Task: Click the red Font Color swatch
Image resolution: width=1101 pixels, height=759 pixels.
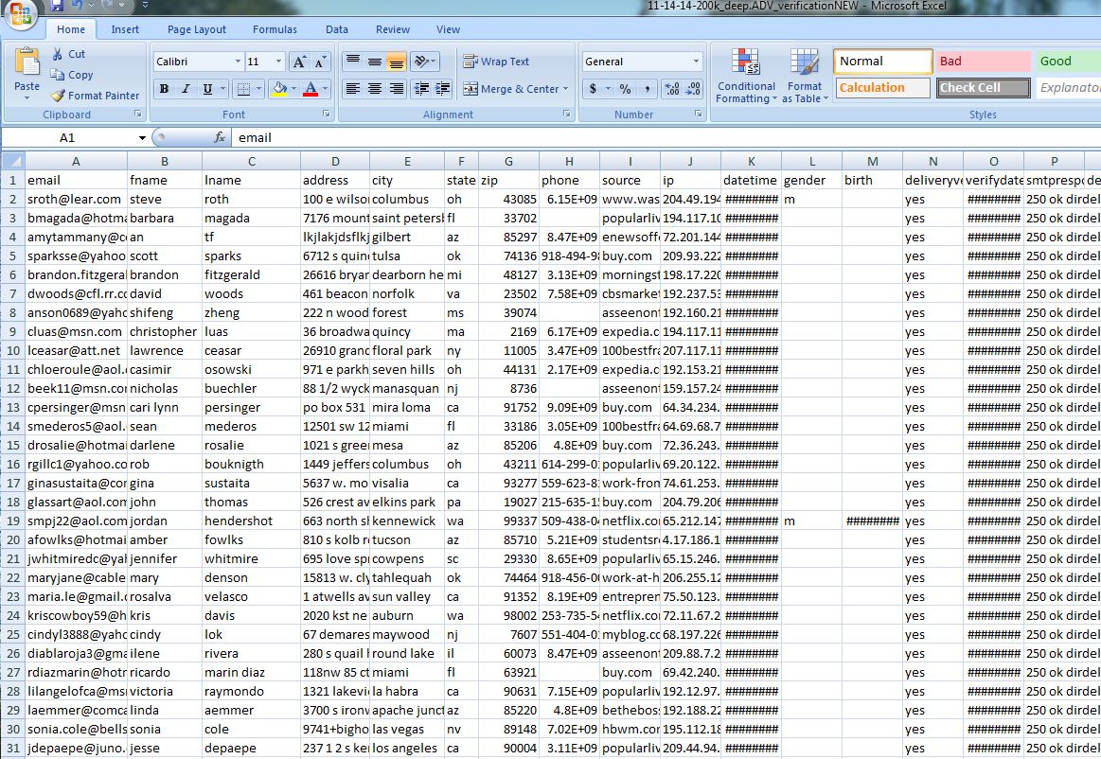Action: pyautogui.click(x=309, y=89)
